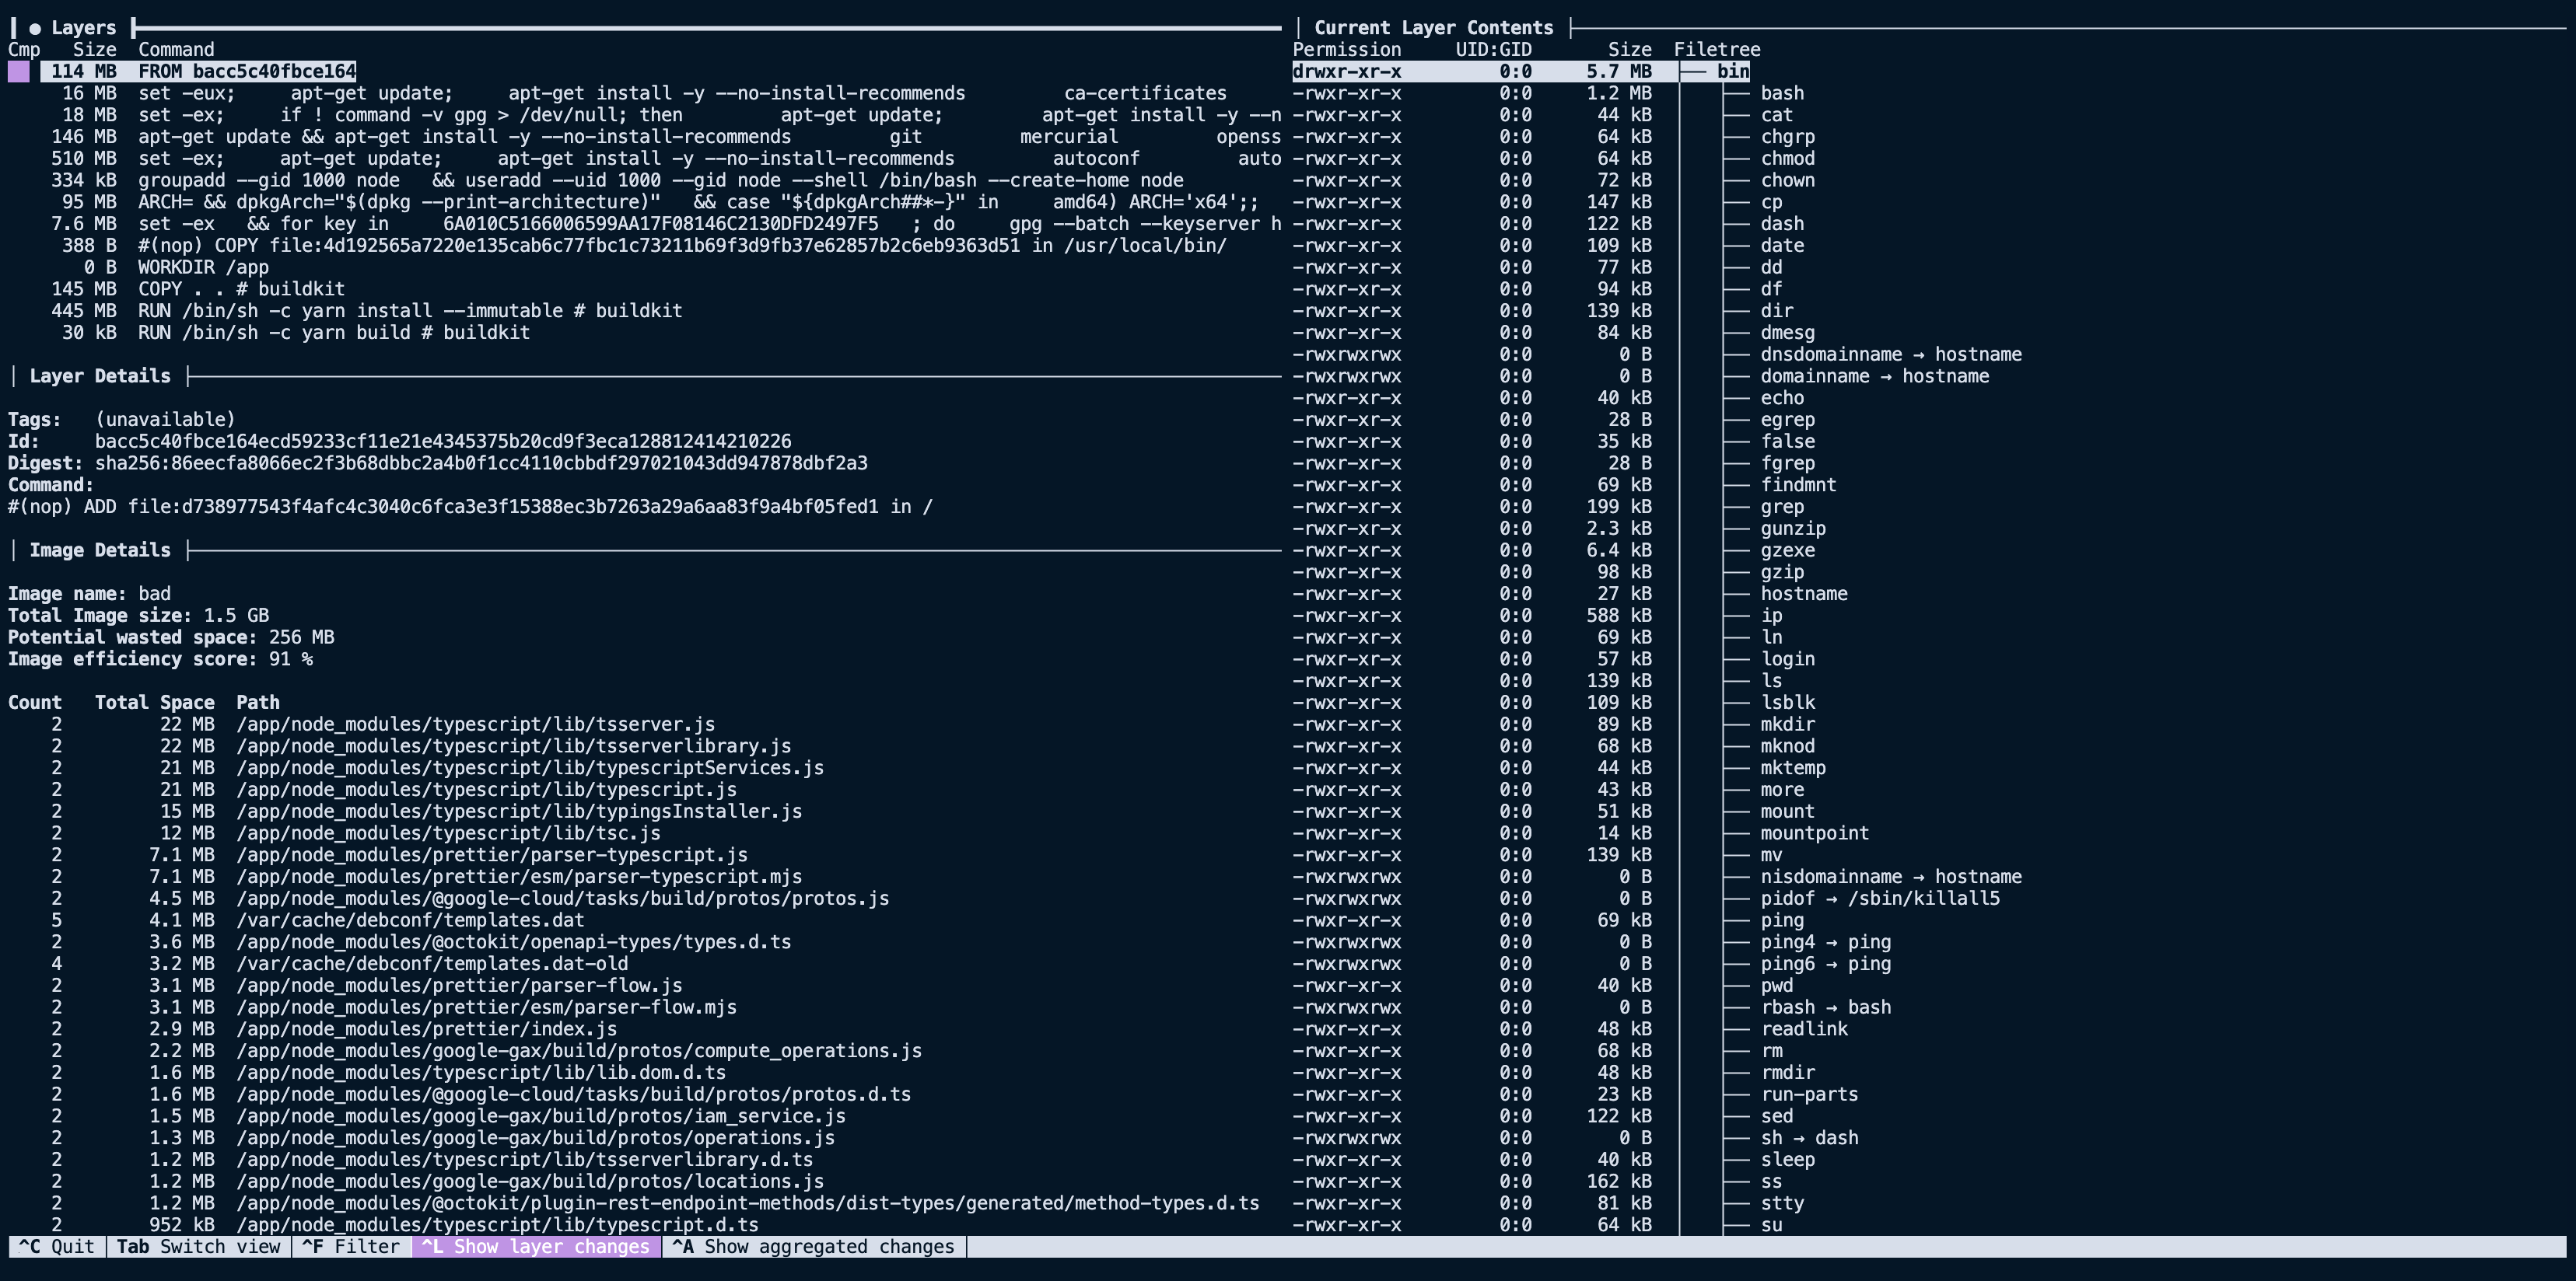Select the 445 MB yarn install layer
The image size is (2576, 1281).
coord(410,311)
